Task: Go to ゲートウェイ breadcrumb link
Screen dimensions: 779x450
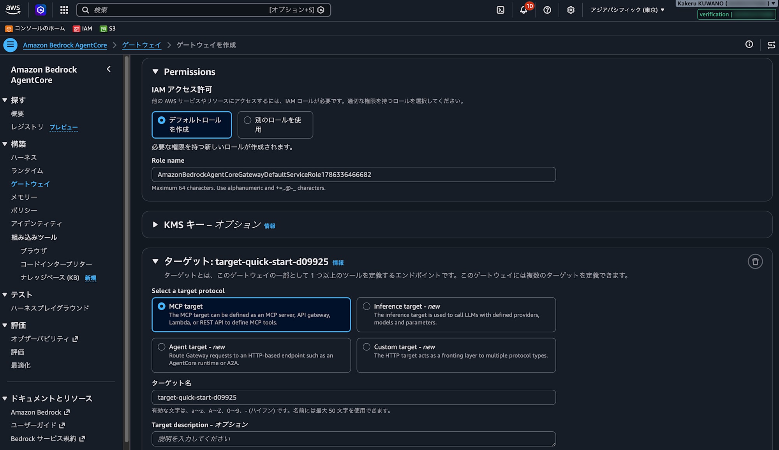Action: click(x=141, y=45)
